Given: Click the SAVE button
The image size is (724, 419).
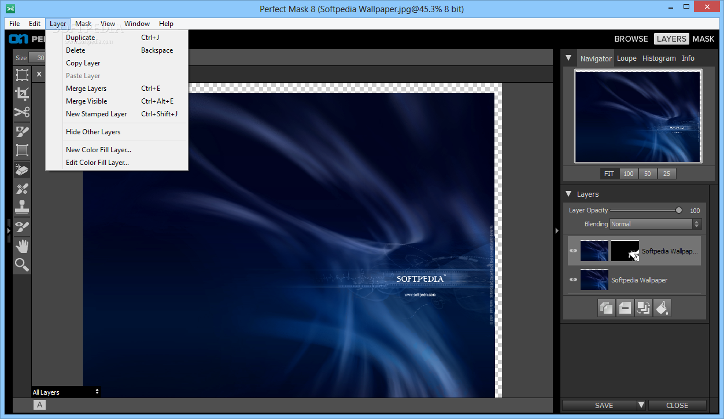Looking at the screenshot, I should coord(599,405).
